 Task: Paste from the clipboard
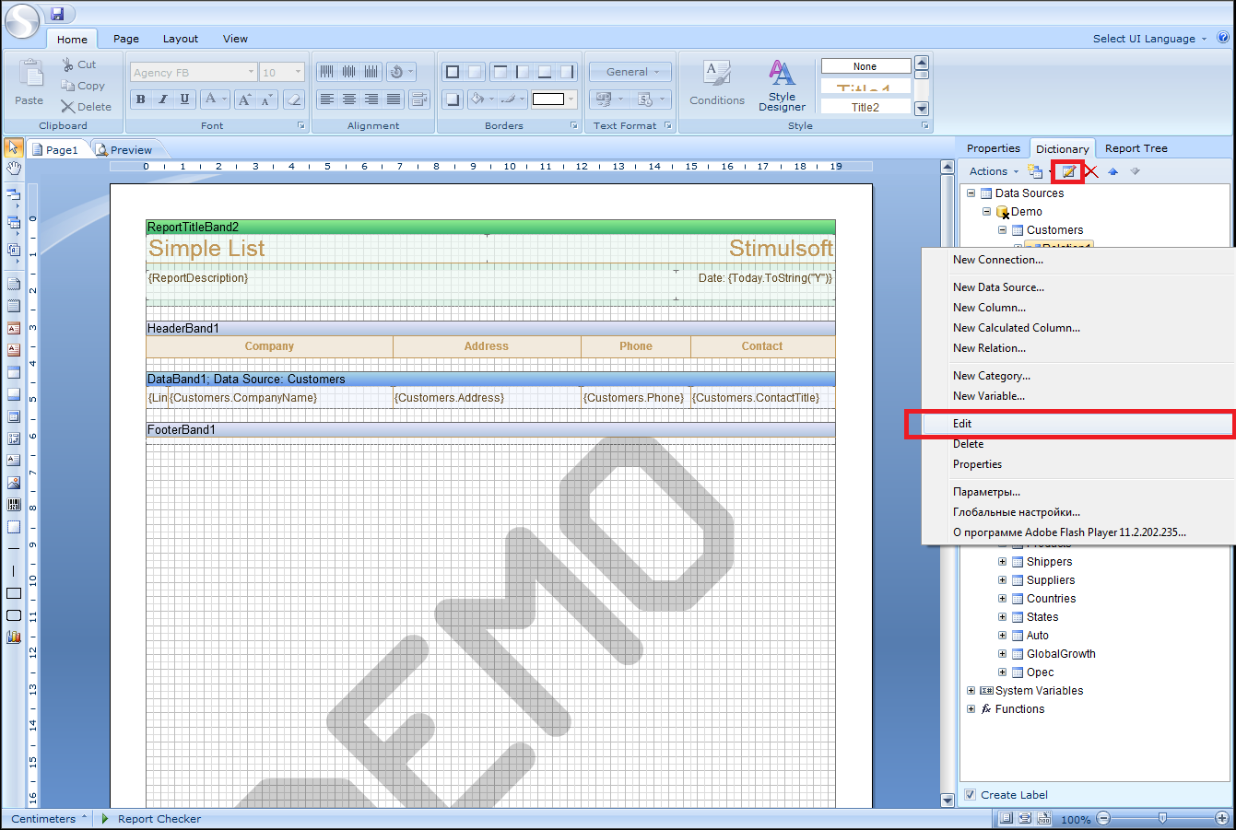pyautogui.click(x=29, y=83)
